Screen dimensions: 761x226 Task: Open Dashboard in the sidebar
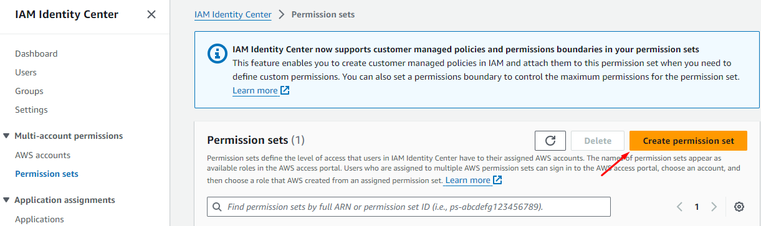point(36,54)
